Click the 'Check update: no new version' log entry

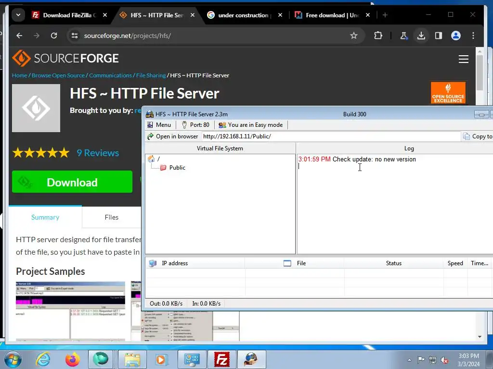pyautogui.click(x=357, y=160)
